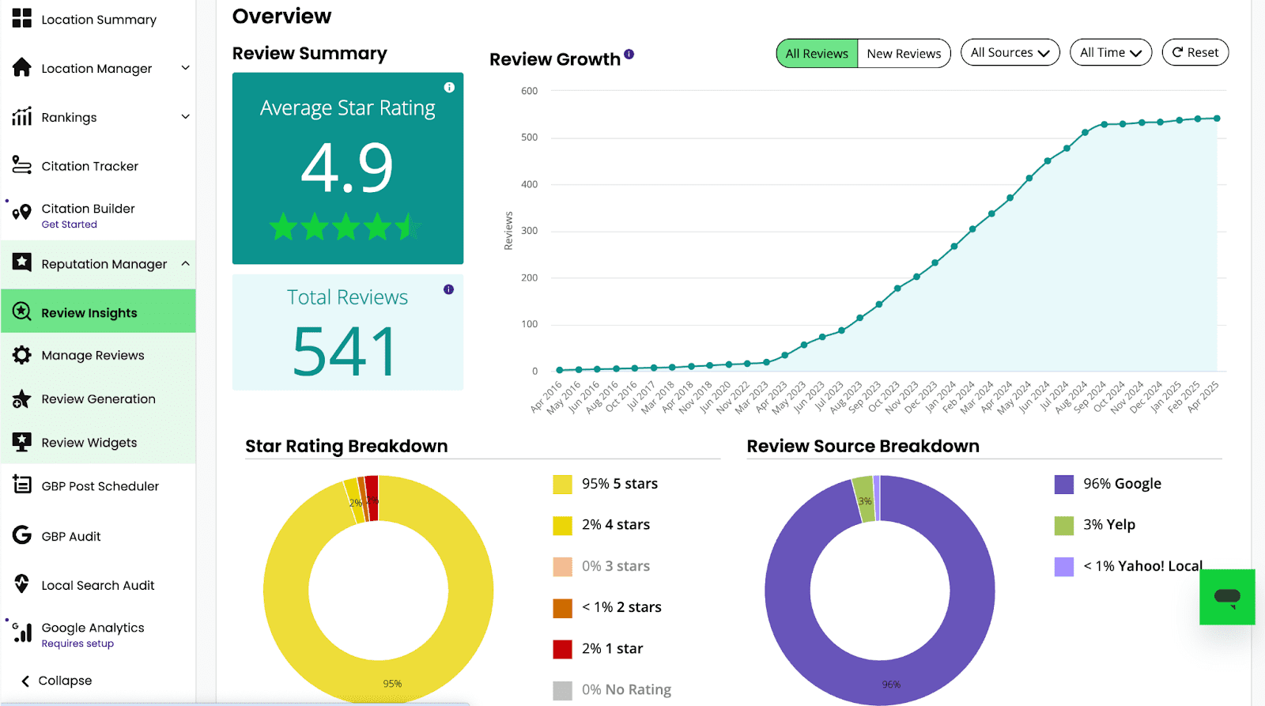Click the Reset button
Image resolution: width=1265 pixels, height=706 pixels.
[1195, 52]
